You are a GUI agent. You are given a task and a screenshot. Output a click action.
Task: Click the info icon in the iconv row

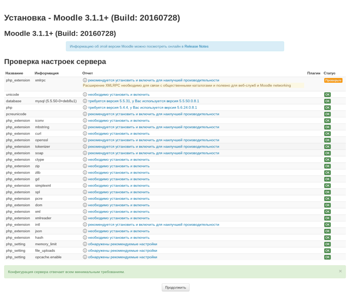[85, 120]
